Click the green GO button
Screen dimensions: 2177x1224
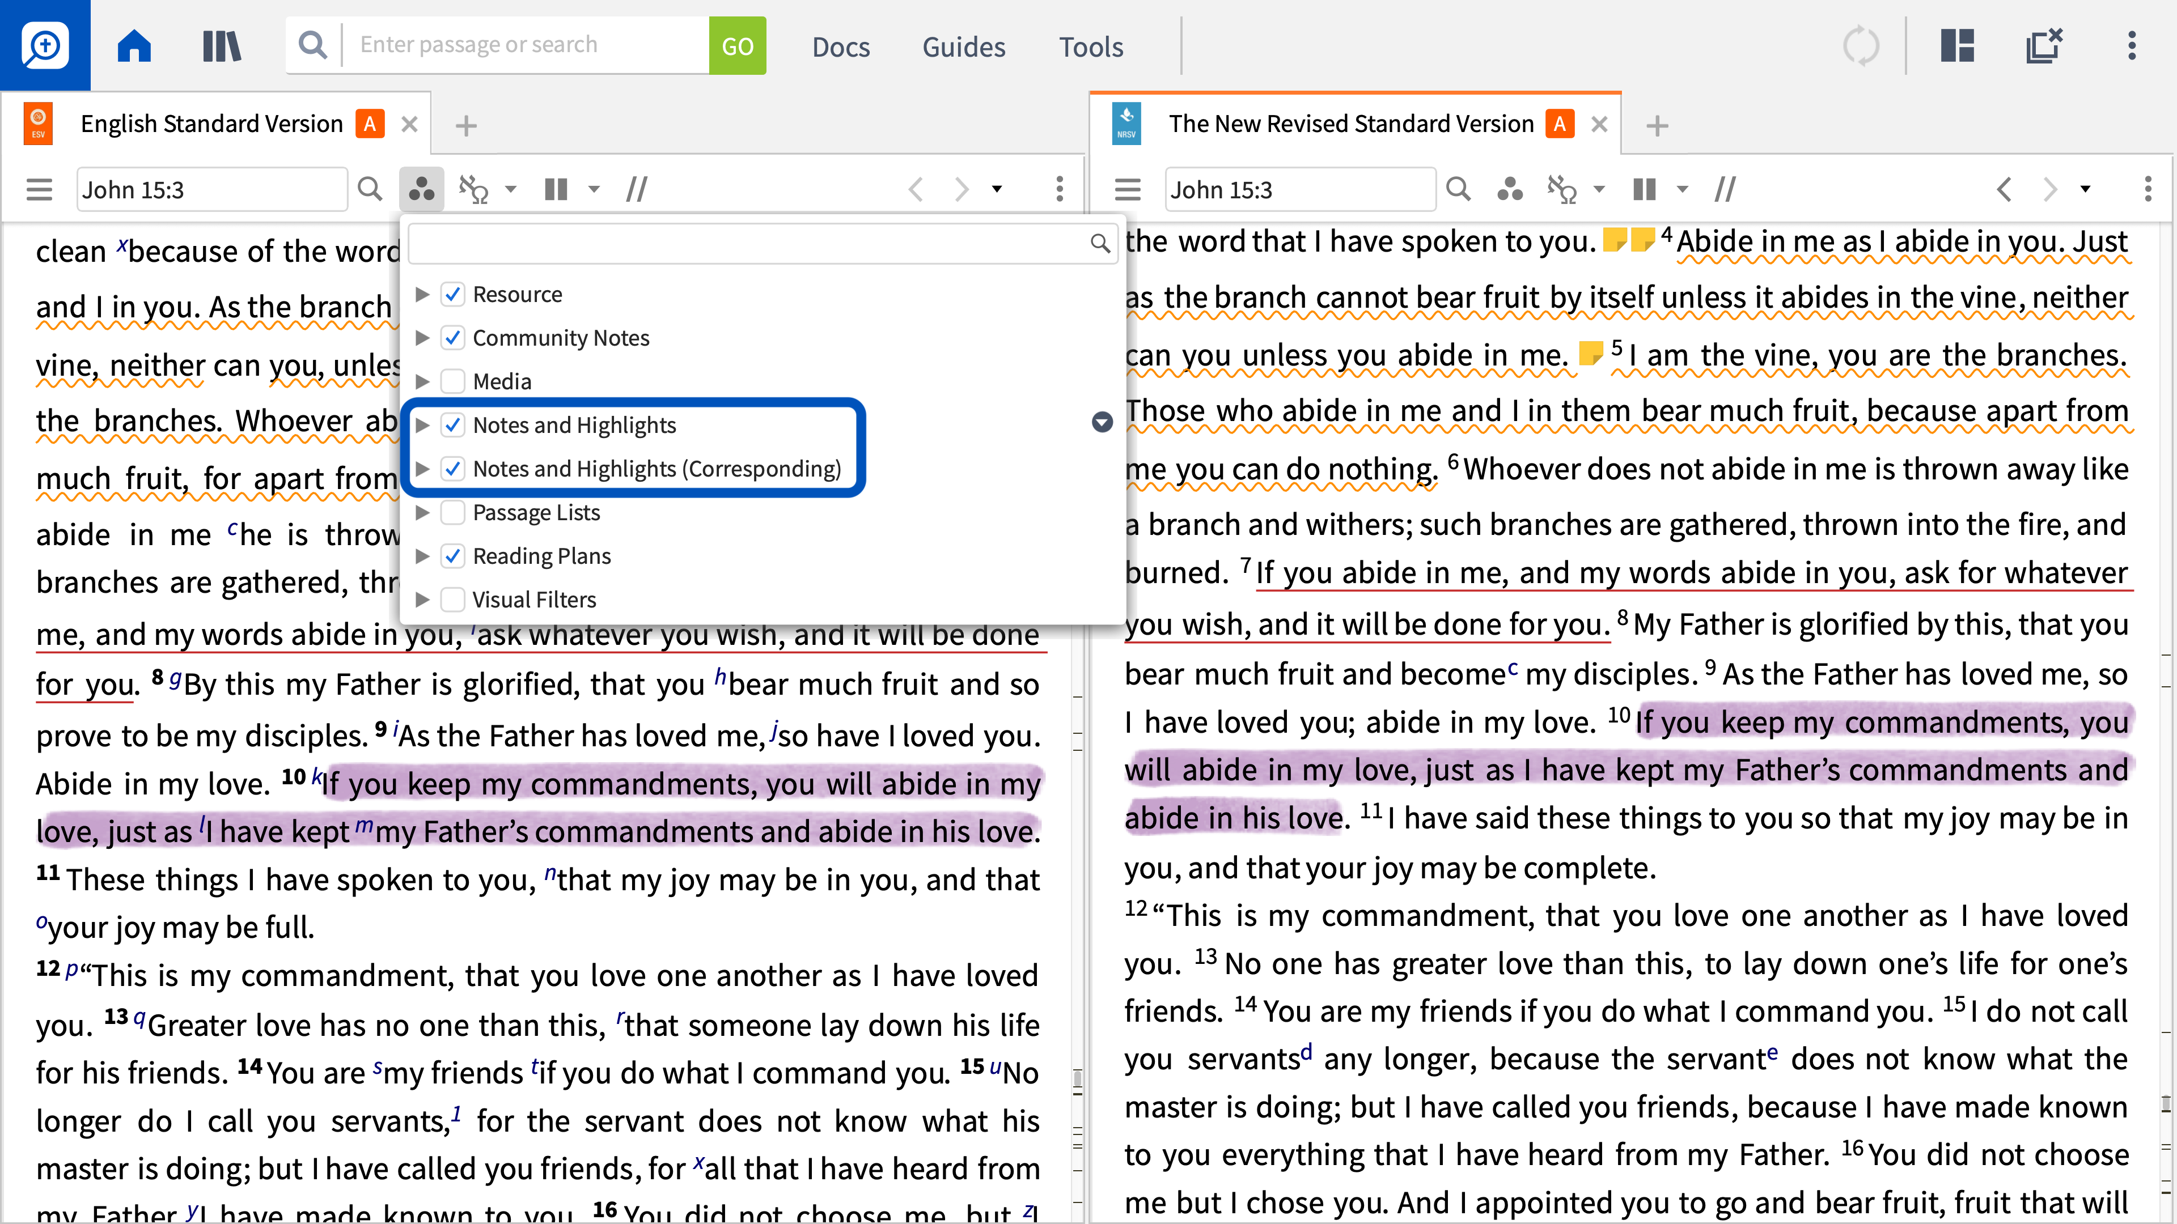(x=737, y=45)
